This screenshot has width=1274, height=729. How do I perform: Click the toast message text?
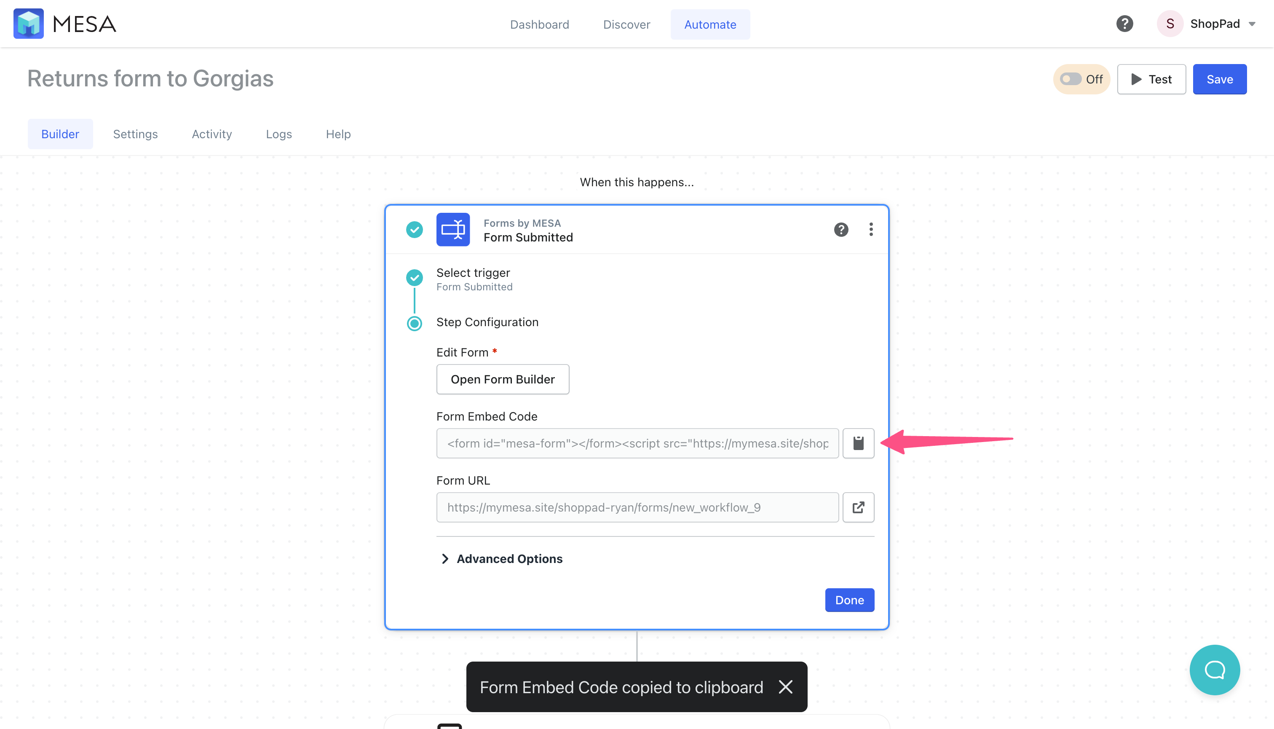621,687
